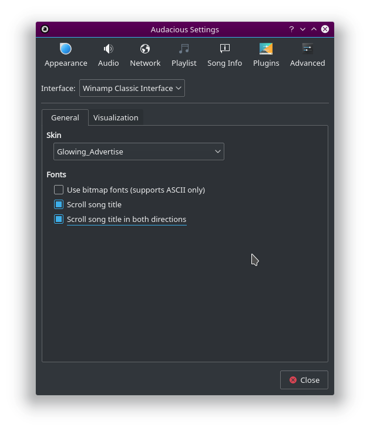Open the Network settings category
Screen dimensions: 370x431
tap(145, 55)
